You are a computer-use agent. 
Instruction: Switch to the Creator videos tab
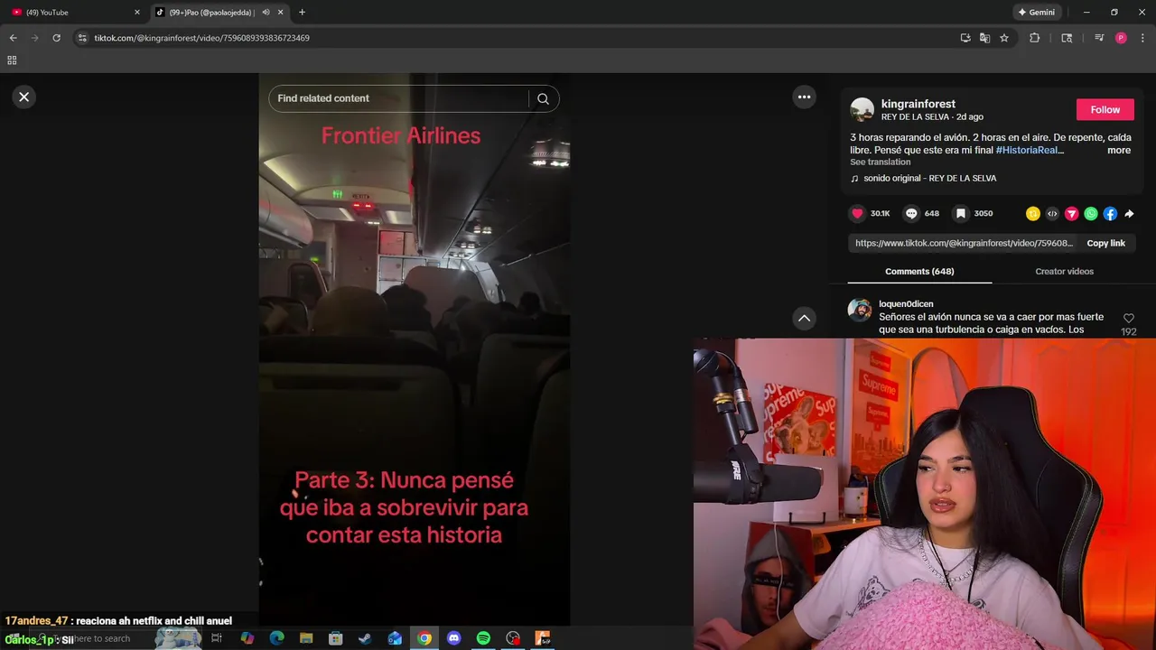click(x=1064, y=271)
